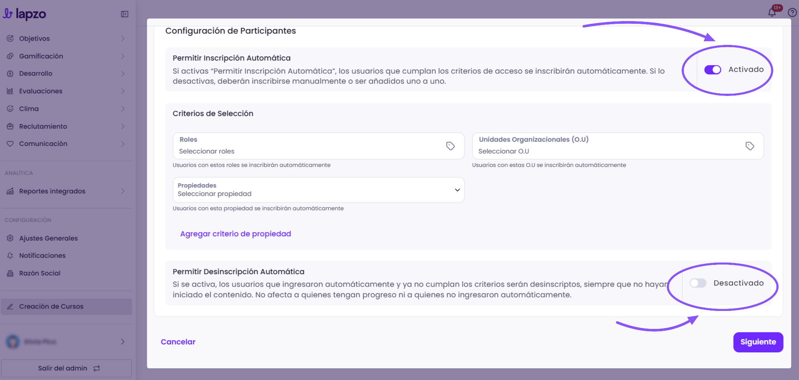Open Razón Social menu item
Screen dimensions: 799x380
click(66, 273)
